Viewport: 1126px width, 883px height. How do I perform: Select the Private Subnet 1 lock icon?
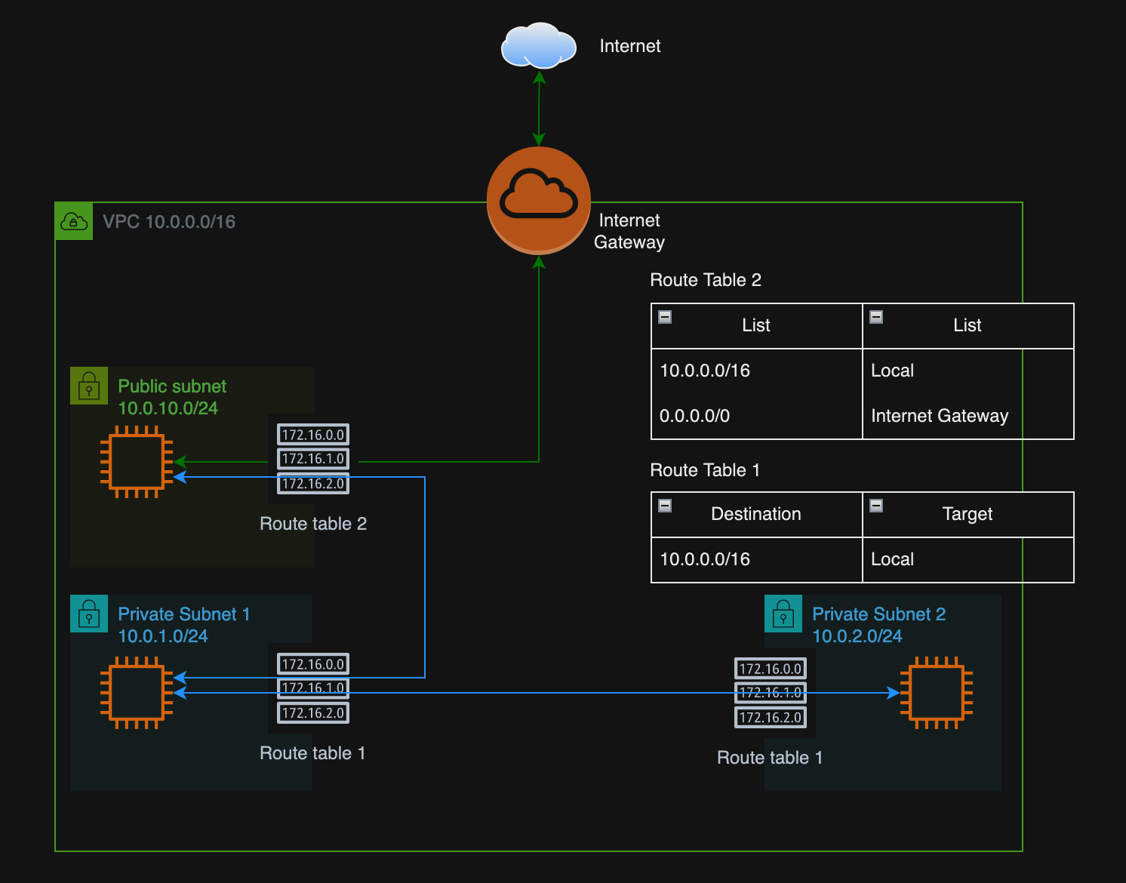click(89, 614)
